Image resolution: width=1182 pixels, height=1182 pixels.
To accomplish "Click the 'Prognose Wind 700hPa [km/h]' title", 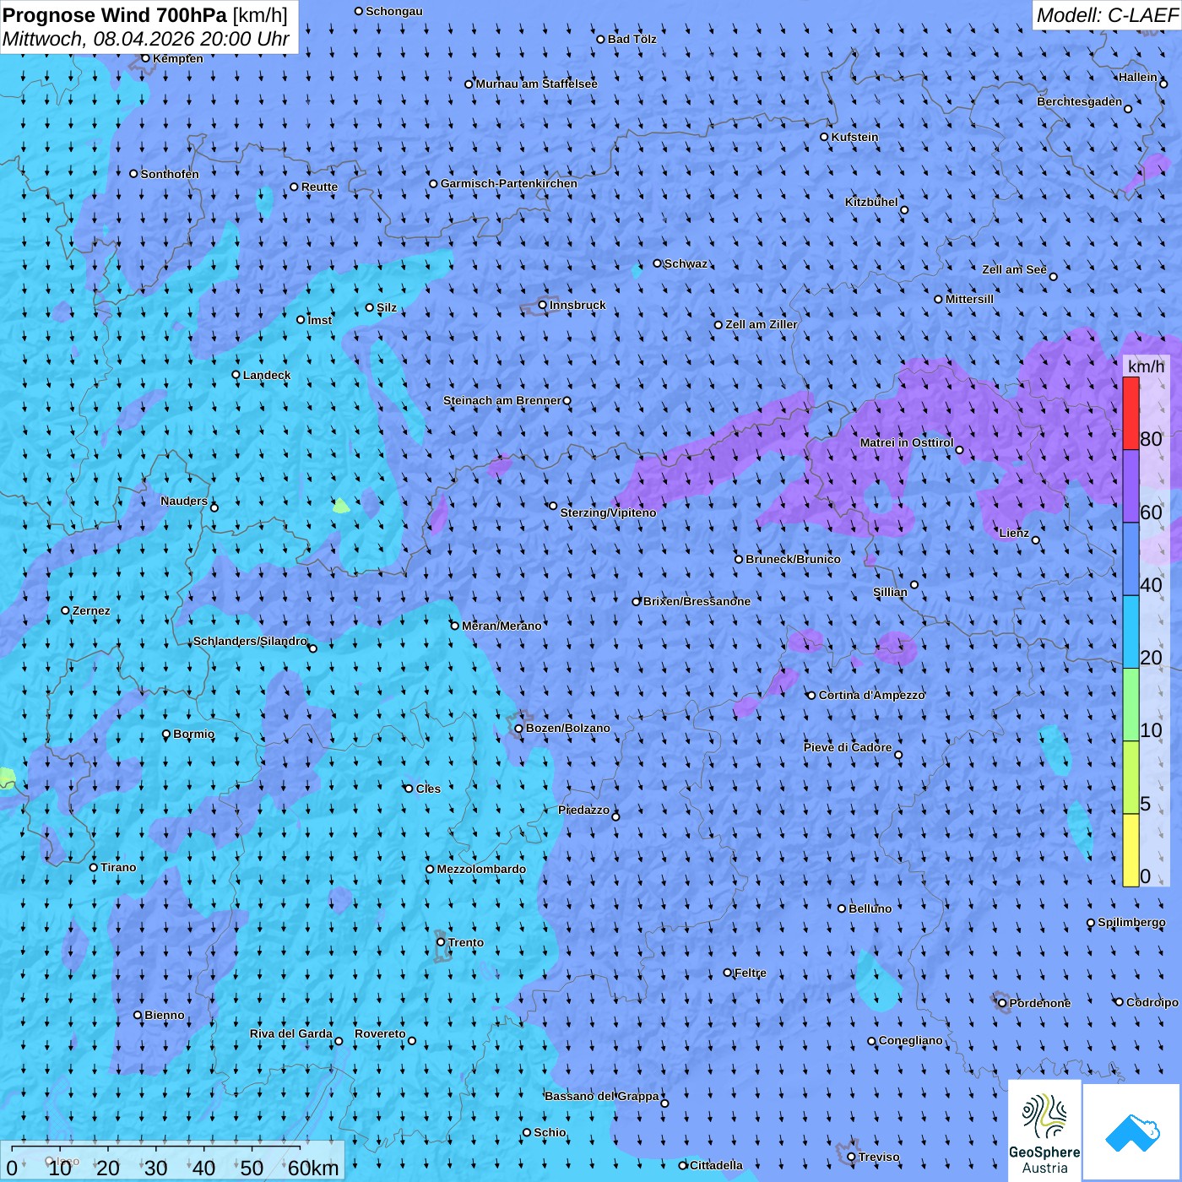I will [145, 15].
